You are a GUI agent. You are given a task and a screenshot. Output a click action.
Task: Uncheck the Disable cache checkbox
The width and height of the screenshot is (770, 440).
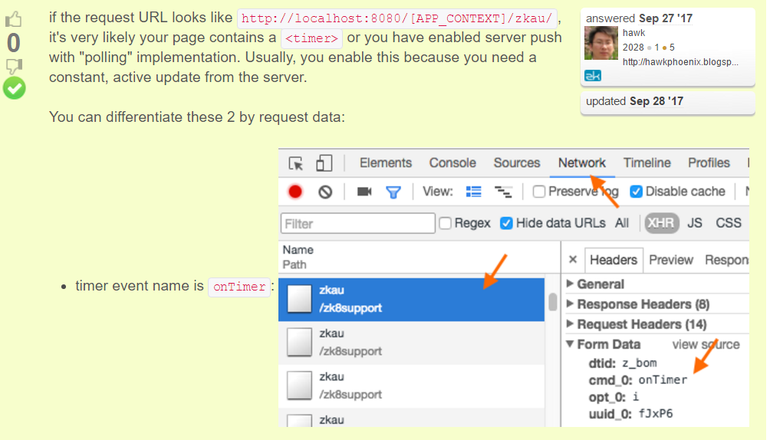(x=636, y=192)
